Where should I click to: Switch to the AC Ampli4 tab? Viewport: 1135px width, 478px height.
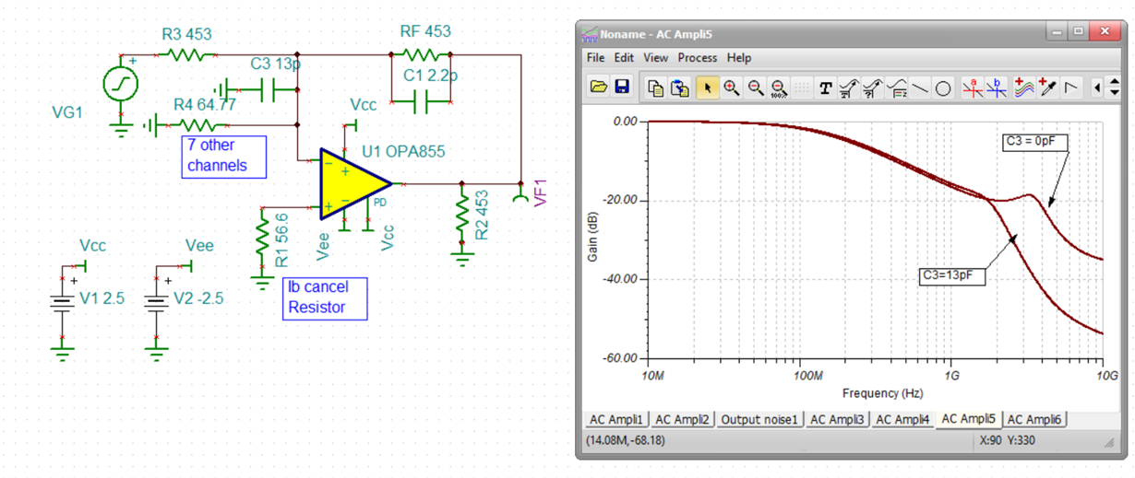coord(903,419)
